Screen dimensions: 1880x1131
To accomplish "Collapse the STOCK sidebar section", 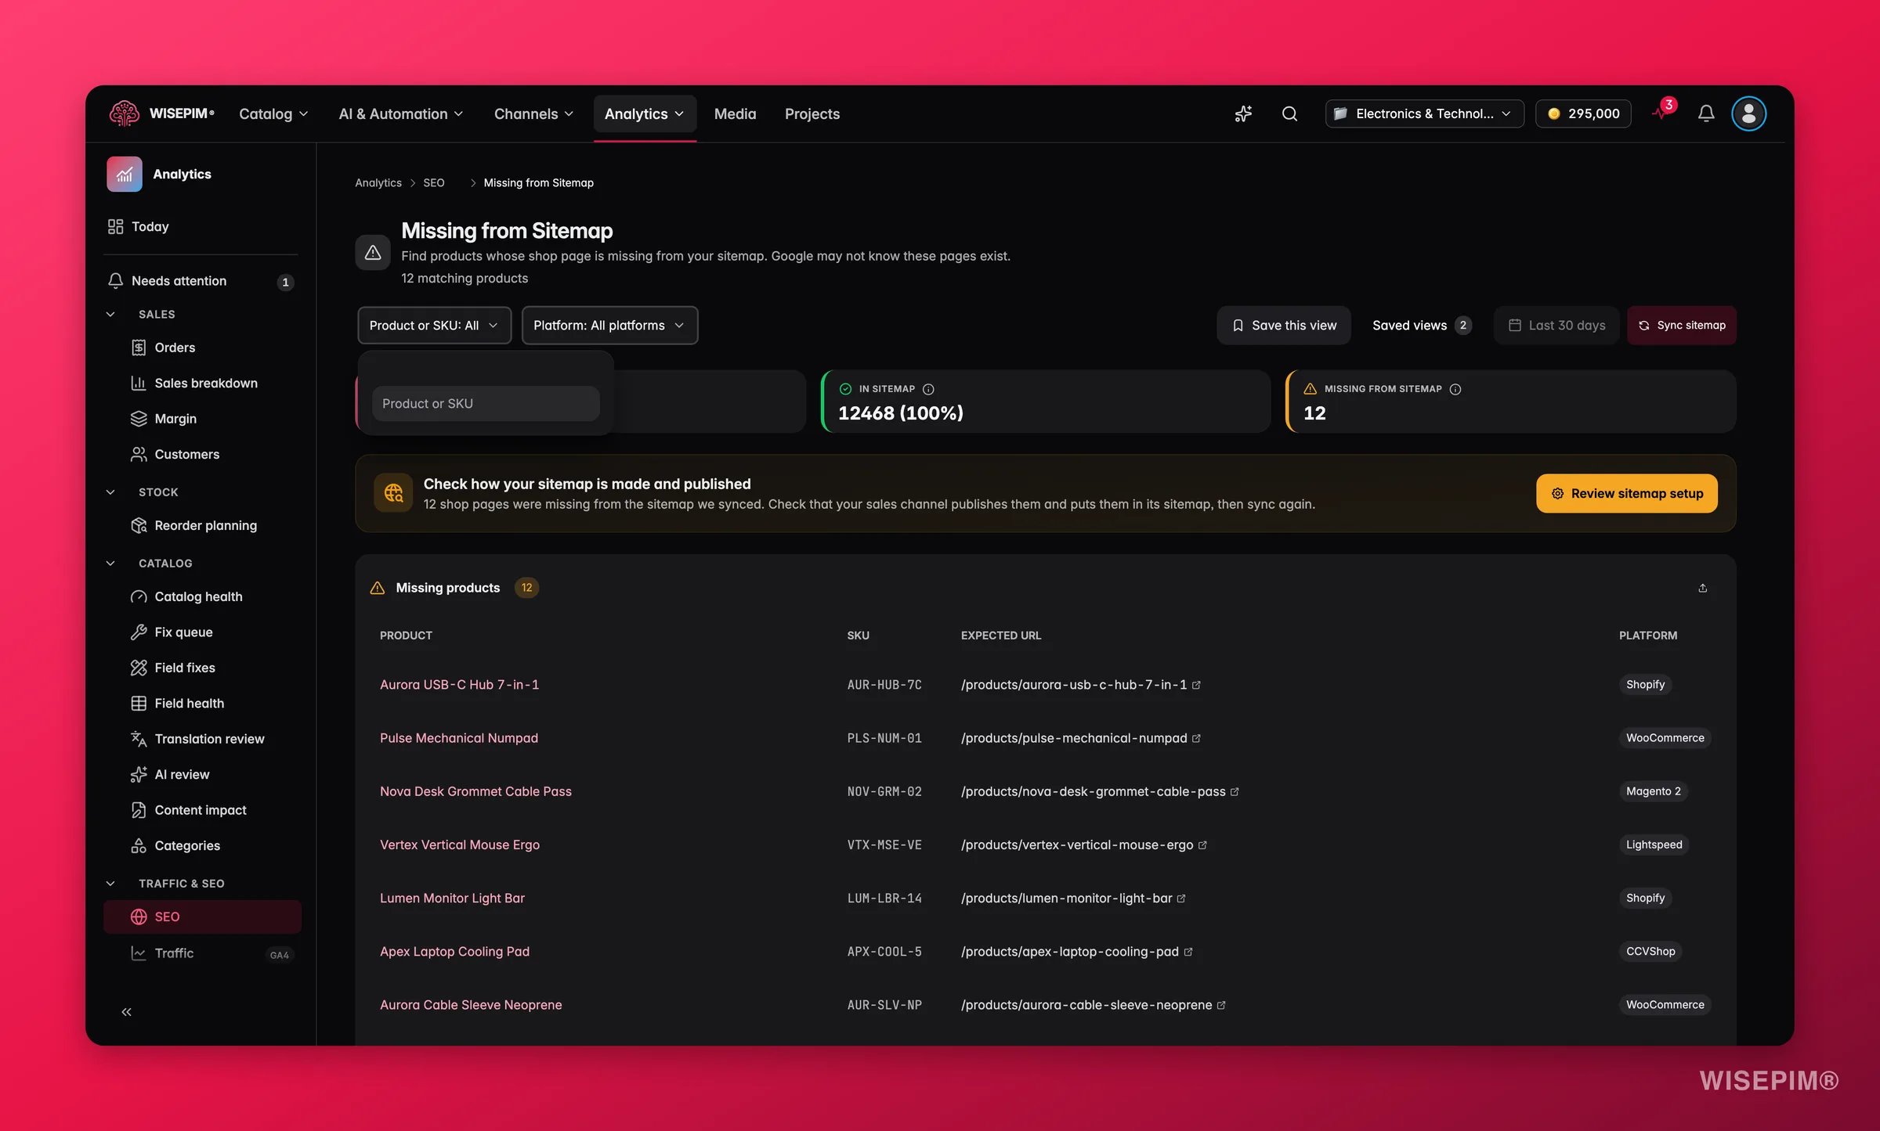I will 110,492.
